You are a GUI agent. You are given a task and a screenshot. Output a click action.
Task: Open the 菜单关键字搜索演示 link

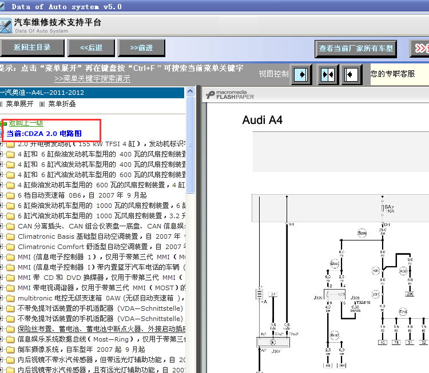(x=92, y=79)
